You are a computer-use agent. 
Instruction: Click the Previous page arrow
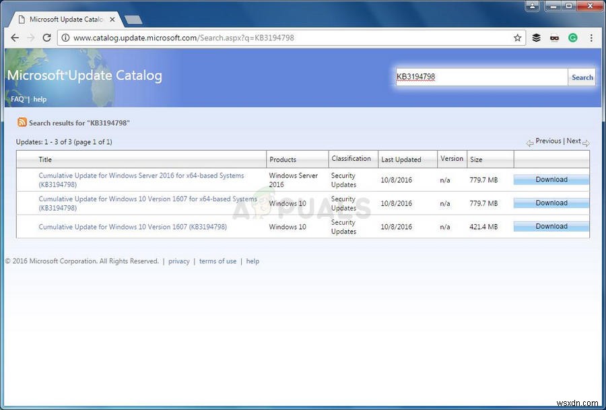pyautogui.click(x=531, y=143)
